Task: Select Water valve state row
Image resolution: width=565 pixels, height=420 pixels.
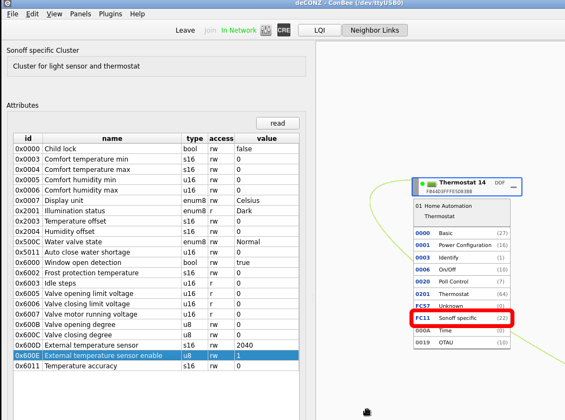Action: click(156, 242)
